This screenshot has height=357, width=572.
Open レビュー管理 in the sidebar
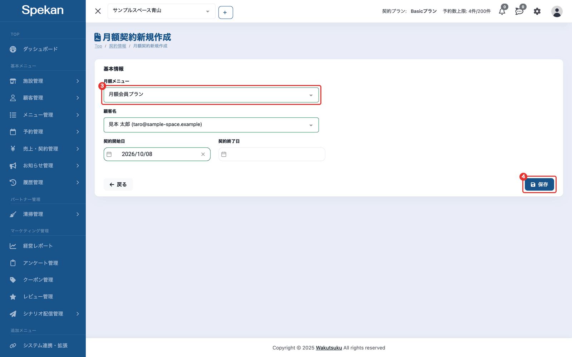click(43, 297)
